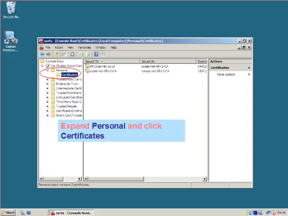Click the Up One Level toolbar icon
Image resolution: width=288 pixels, height=216 pixels.
pyautogui.click(x=57, y=54)
